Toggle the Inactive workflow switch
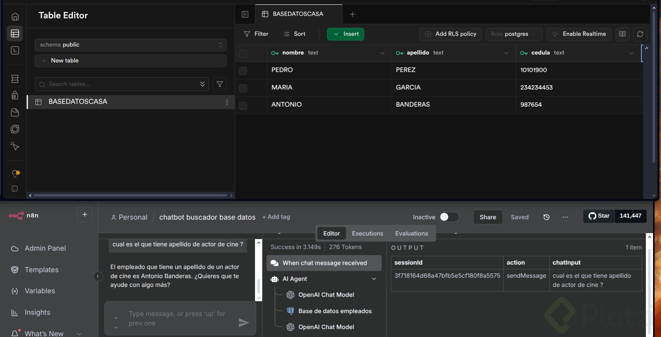 [449, 217]
